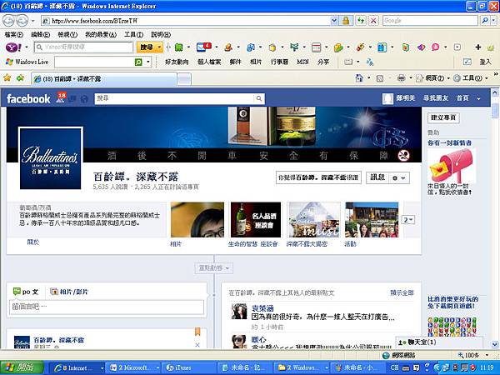Click the gold Favorites star icon
The image size is (500, 375).
tap(7, 77)
